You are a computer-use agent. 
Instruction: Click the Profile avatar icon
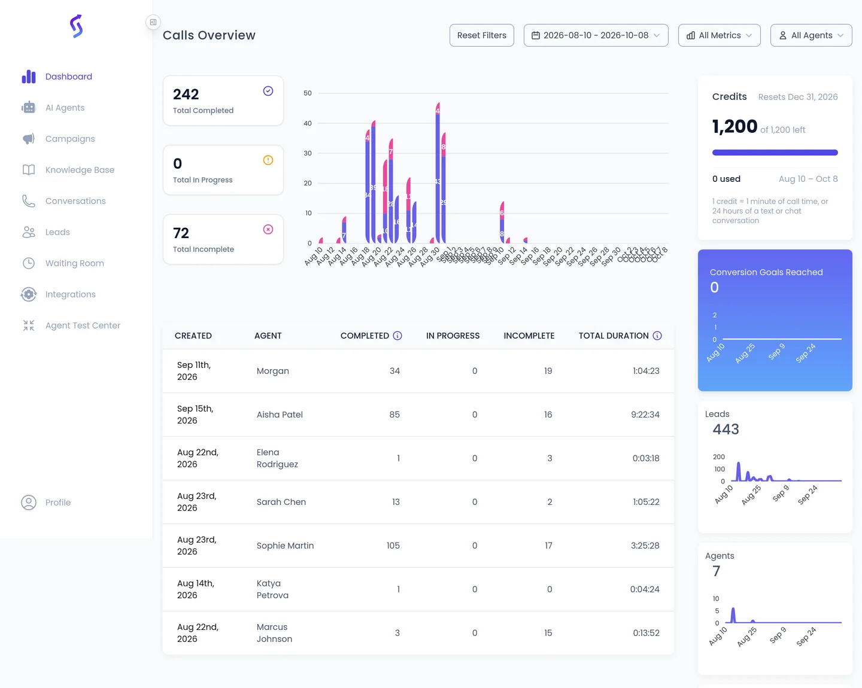point(29,503)
